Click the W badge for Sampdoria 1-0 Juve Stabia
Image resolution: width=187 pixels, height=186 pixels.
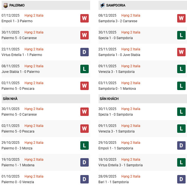pyautogui.click(x=181, y=52)
